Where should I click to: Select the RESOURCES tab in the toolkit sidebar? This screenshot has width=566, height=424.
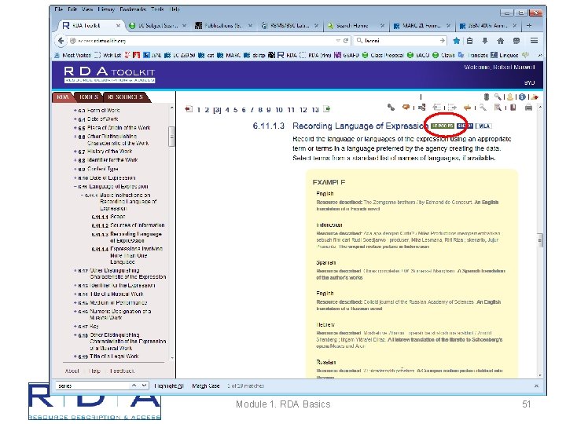pos(125,97)
